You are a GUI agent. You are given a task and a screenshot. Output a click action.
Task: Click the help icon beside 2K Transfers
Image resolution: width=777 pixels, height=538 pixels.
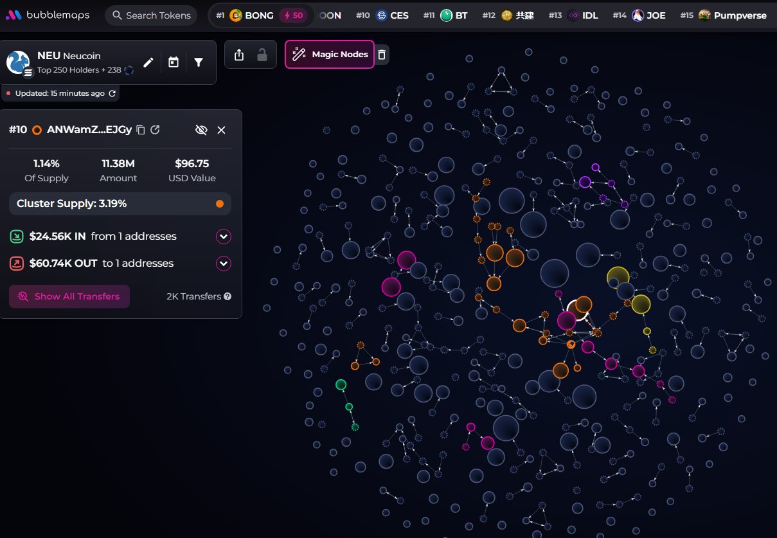click(228, 296)
